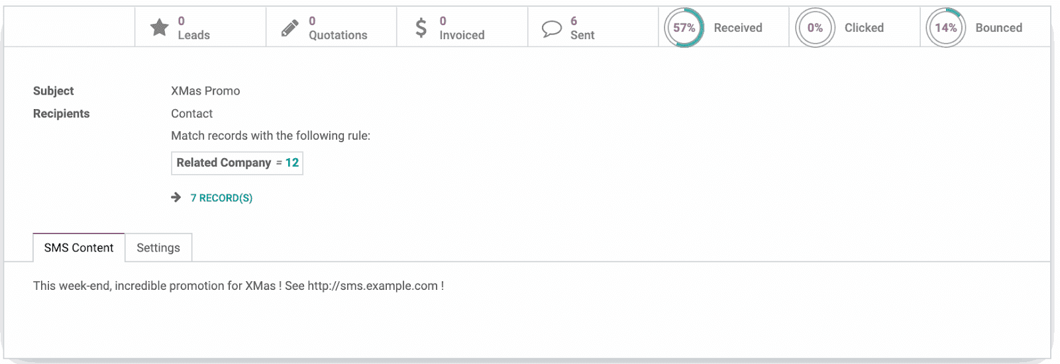1060x364 pixels.
Task: Click the 57% Received progress circle
Action: (684, 28)
